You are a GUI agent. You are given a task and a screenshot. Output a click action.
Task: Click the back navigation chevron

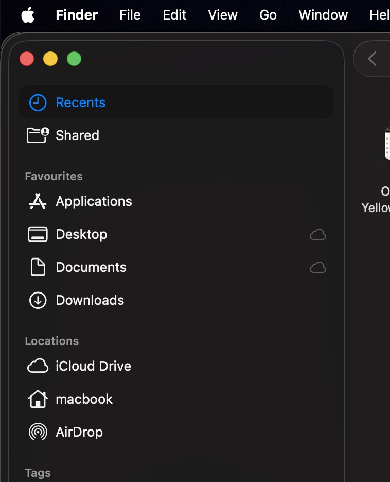[x=372, y=58]
